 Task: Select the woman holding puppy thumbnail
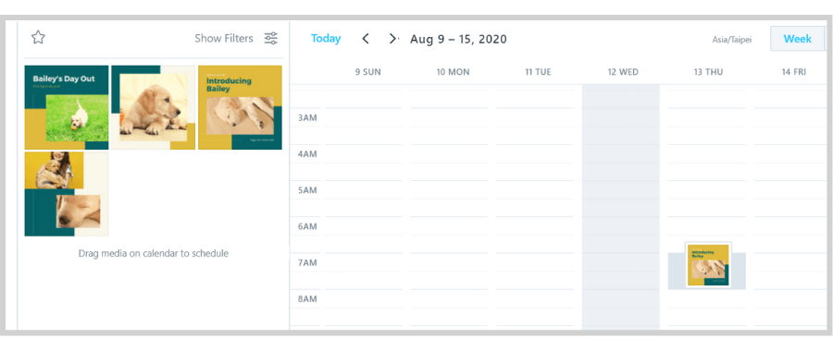67,194
